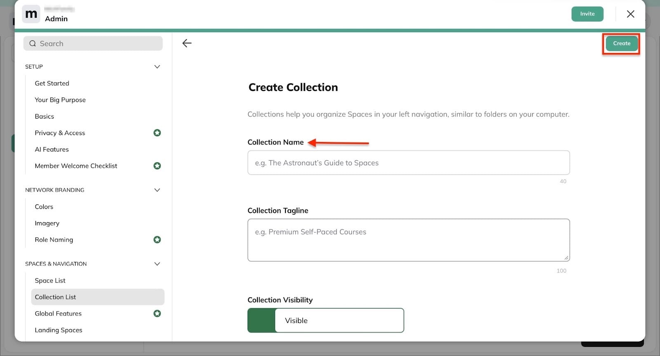This screenshot has width=660, height=356.
Task: Click the sidebar Search field
Action: pos(93,43)
